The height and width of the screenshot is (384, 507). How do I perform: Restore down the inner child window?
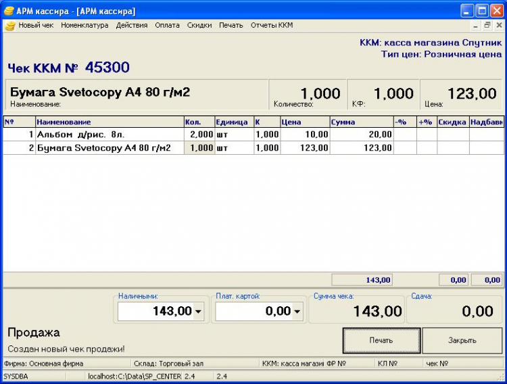tap(487, 25)
